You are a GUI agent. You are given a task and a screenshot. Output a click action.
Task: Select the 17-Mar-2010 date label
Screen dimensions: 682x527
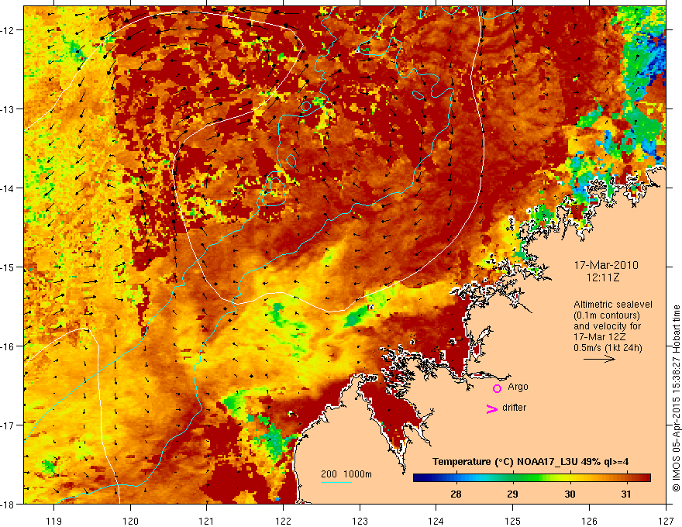tap(606, 265)
